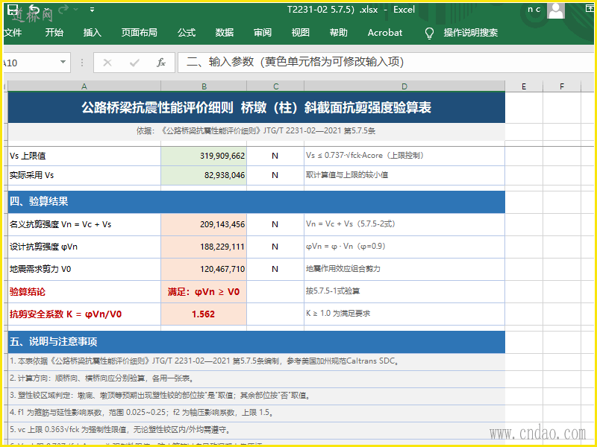
Task: Click the cell '地震需求剪力 V0'
Action: 84,269
